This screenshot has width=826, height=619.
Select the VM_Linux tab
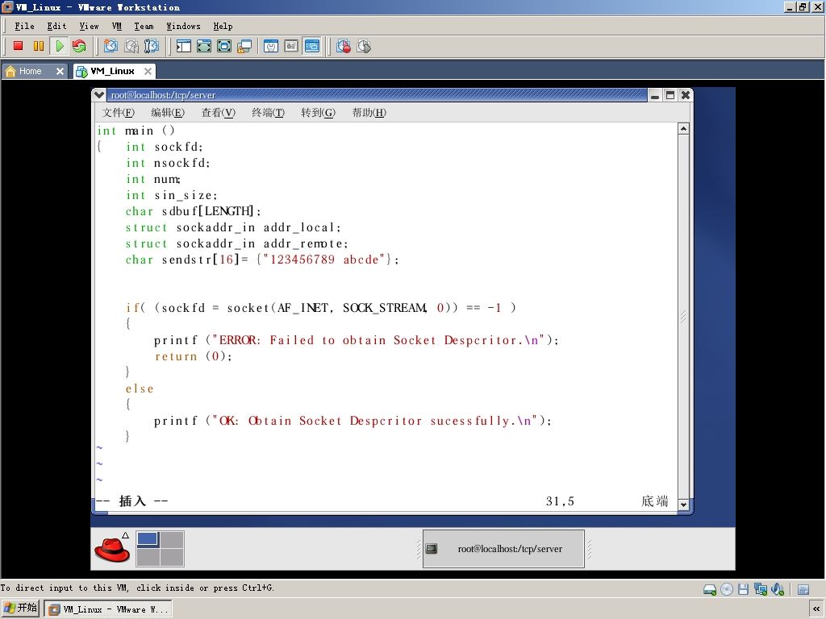coord(112,71)
